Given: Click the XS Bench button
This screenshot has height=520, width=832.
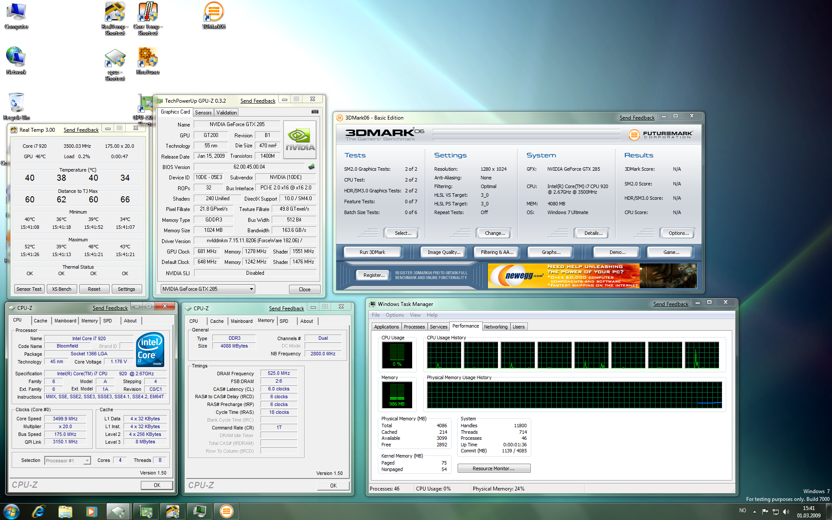Looking at the screenshot, I should [62, 289].
